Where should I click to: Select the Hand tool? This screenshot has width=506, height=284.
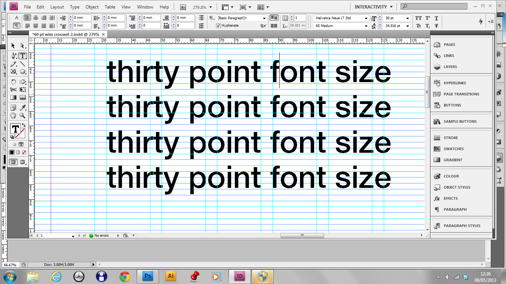point(13,115)
